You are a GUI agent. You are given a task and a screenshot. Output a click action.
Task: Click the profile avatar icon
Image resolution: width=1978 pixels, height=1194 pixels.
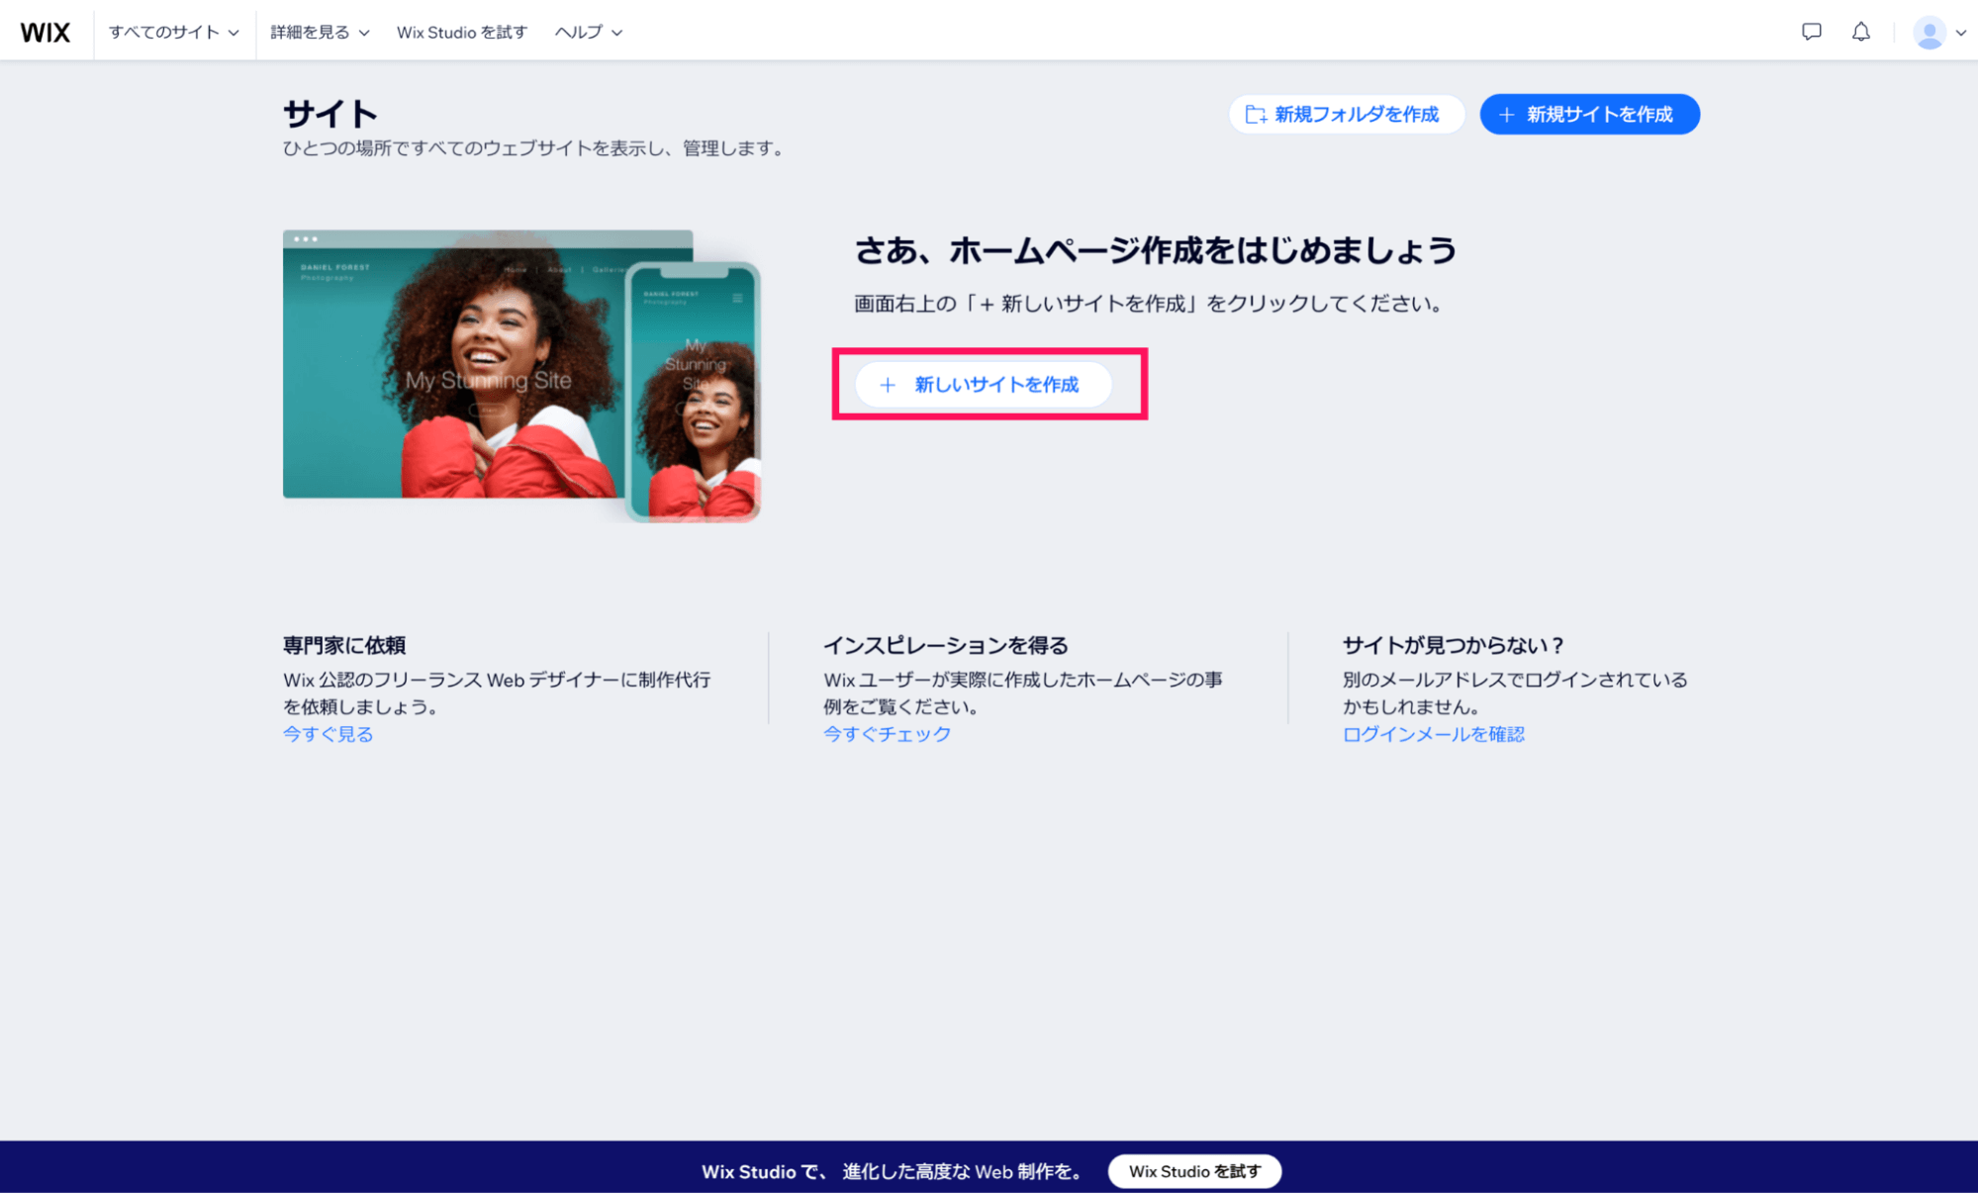[1927, 31]
